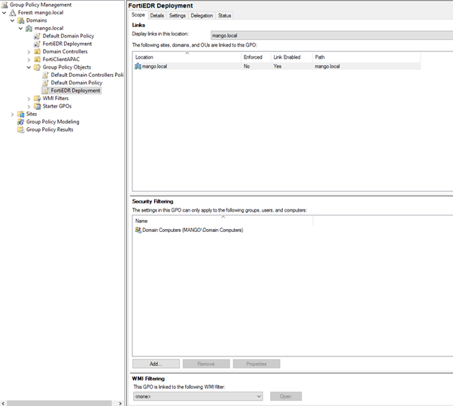
Task: Click the "No" Enforced cell of mango.local link
Action: point(246,66)
